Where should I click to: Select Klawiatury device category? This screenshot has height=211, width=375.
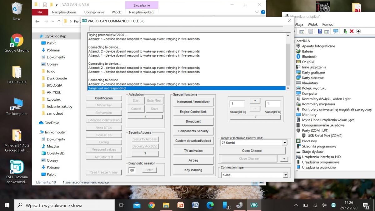pos(310,83)
